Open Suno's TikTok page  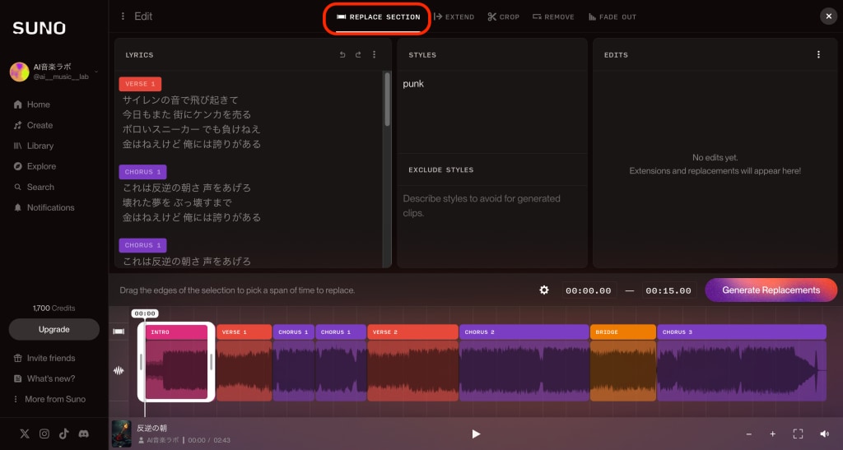[x=64, y=434]
